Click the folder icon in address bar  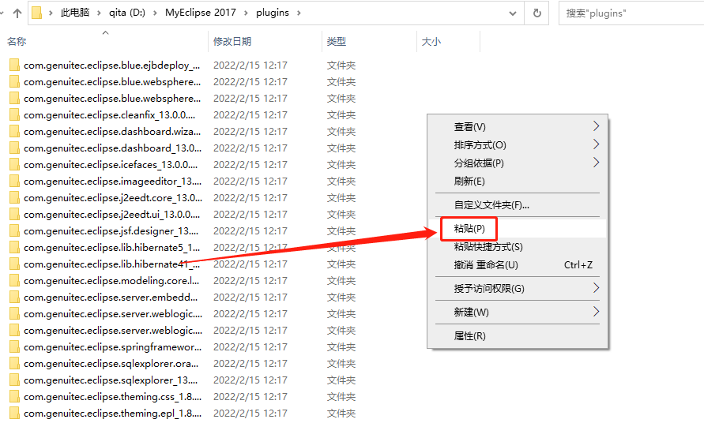[37, 13]
